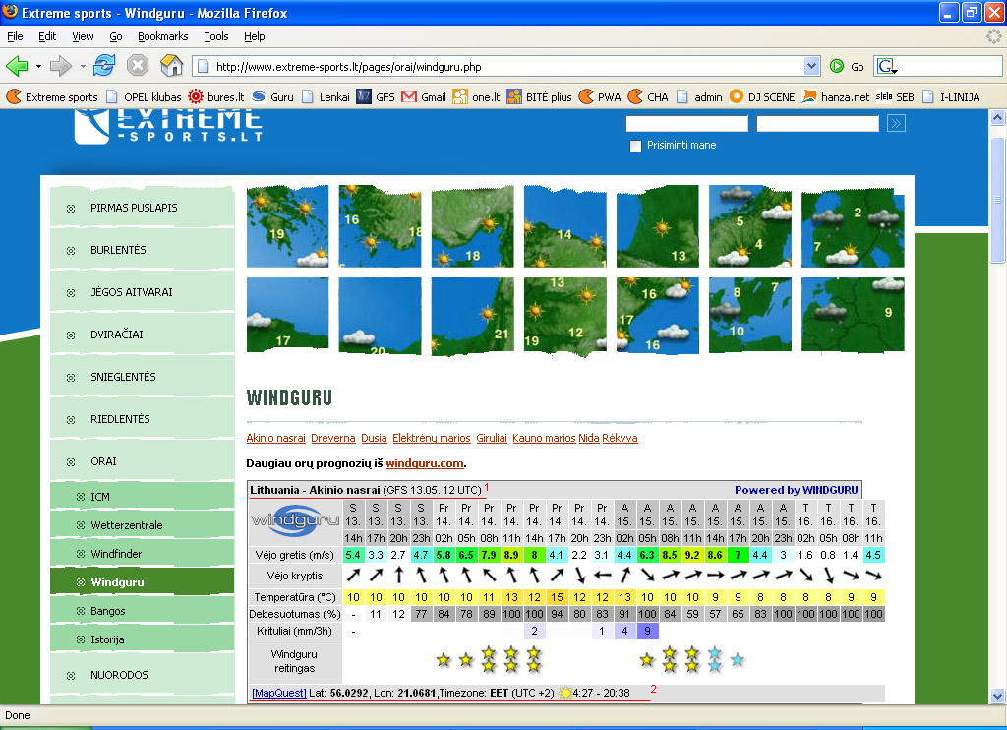Click the Back navigation arrow

click(17, 66)
